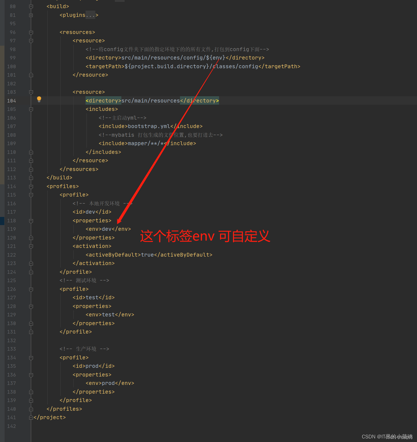This screenshot has width=417, height=442.
Task: Click fold end marker on line 101
Action: [x=31, y=75]
